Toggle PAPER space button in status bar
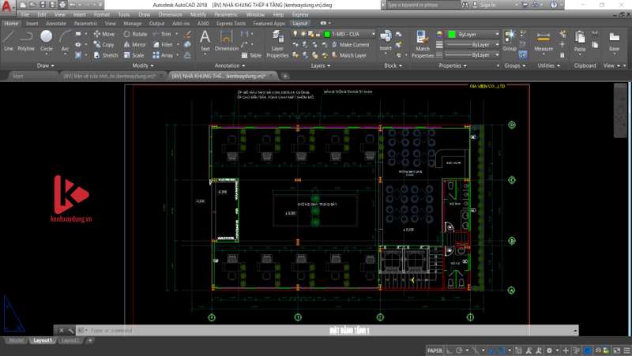 [434, 350]
